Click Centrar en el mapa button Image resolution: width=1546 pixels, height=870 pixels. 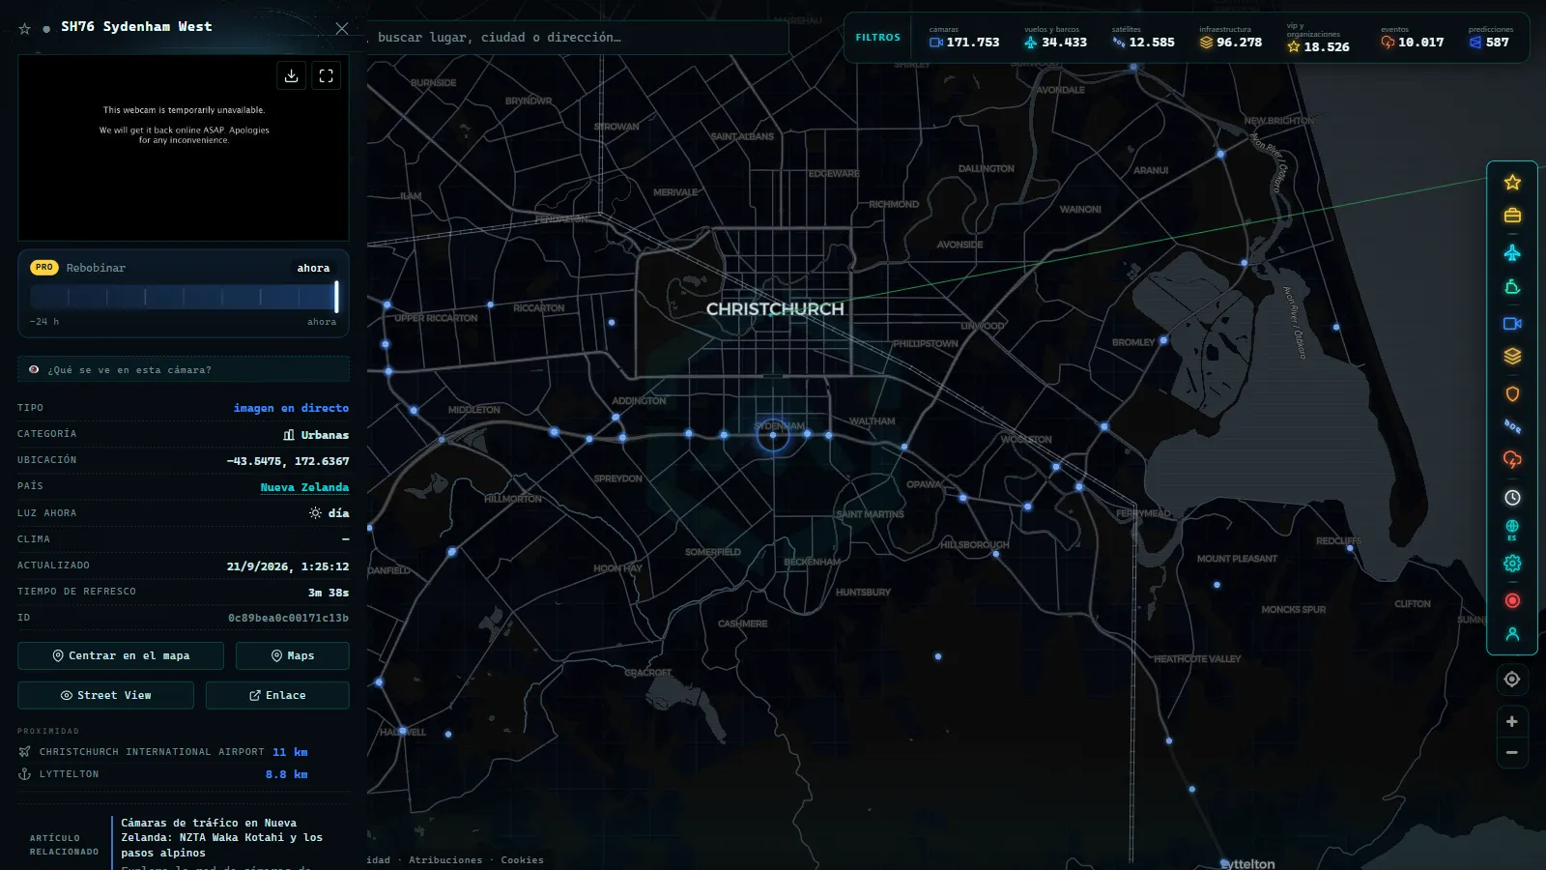[x=121, y=655]
